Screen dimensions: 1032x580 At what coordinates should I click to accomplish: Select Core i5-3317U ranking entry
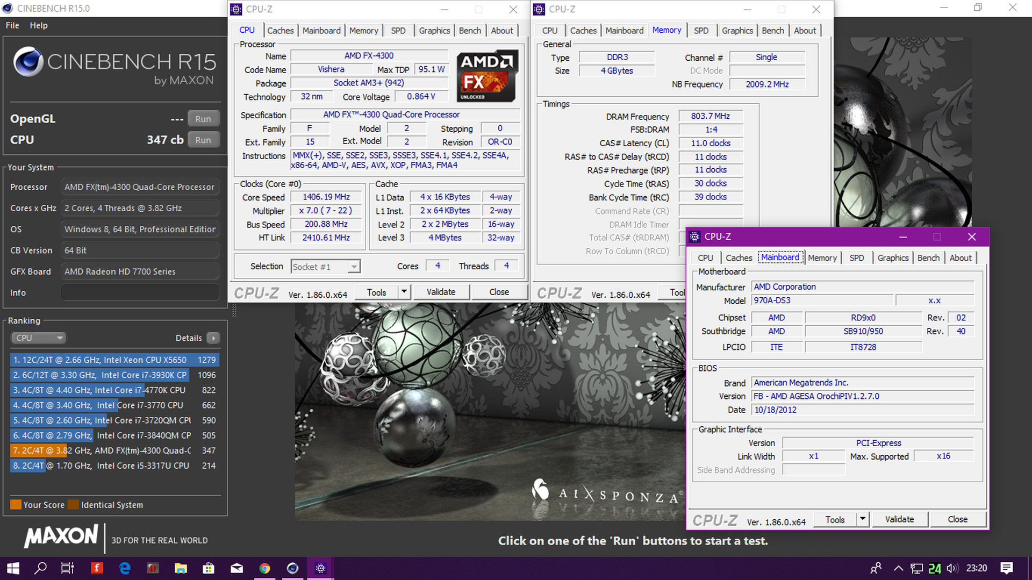(114, 466)
